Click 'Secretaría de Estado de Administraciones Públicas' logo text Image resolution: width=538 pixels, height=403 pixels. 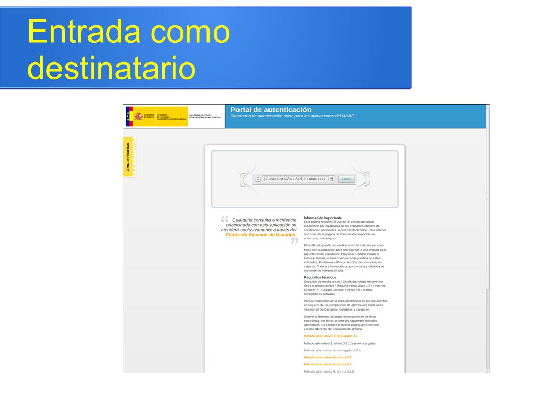(x=205, y=116)
